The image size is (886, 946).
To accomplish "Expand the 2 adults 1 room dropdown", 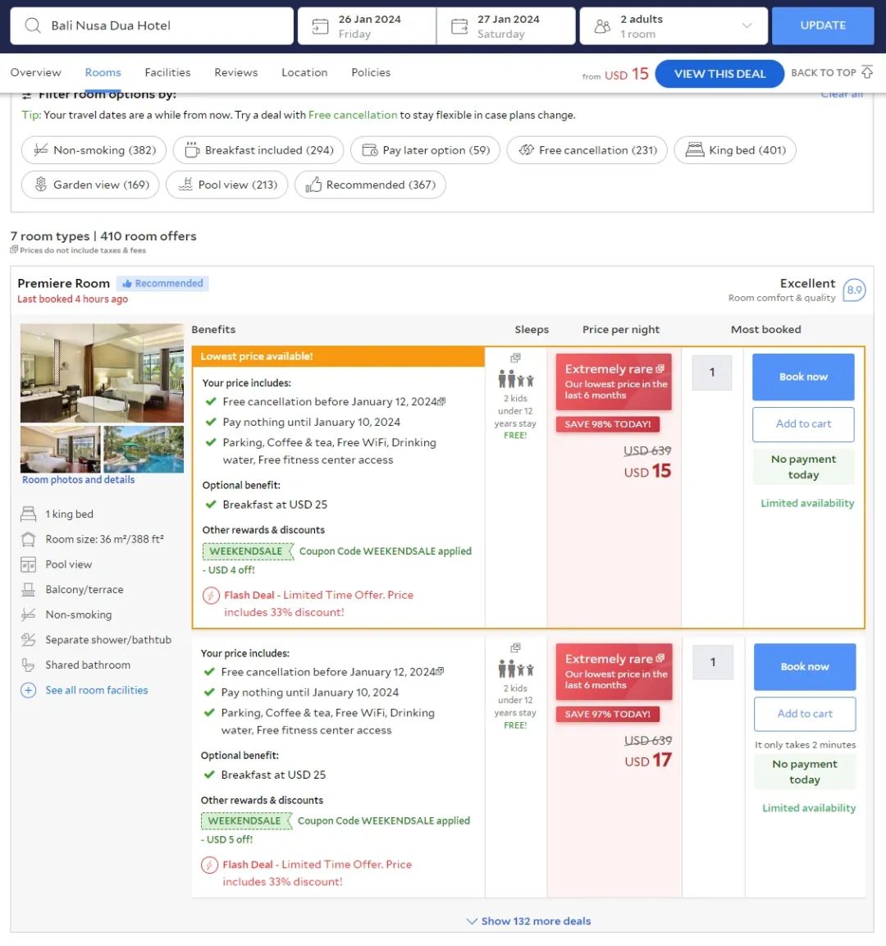I will tap(673, 26).
